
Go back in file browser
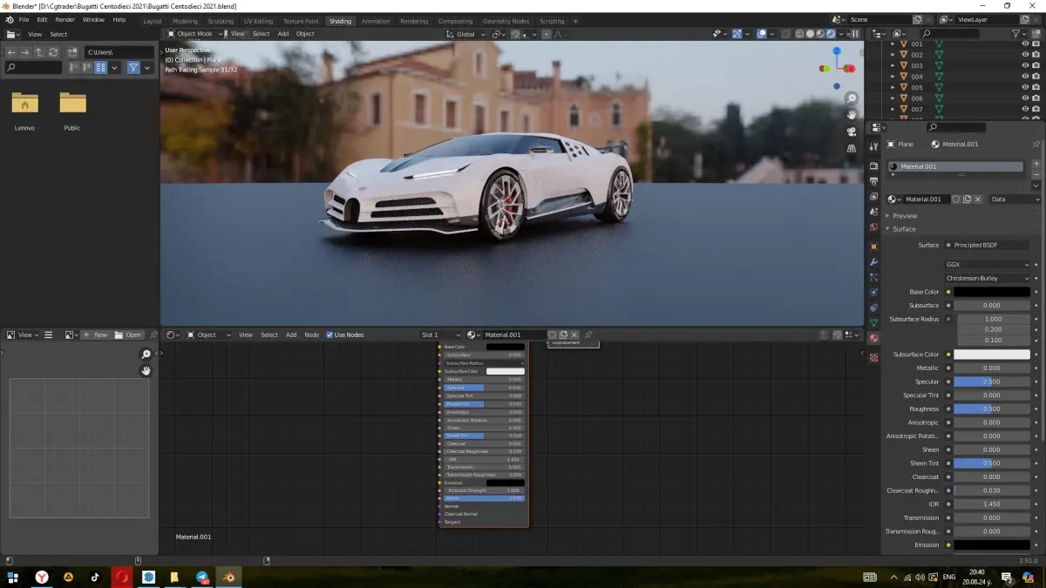(x=11, y=52)
